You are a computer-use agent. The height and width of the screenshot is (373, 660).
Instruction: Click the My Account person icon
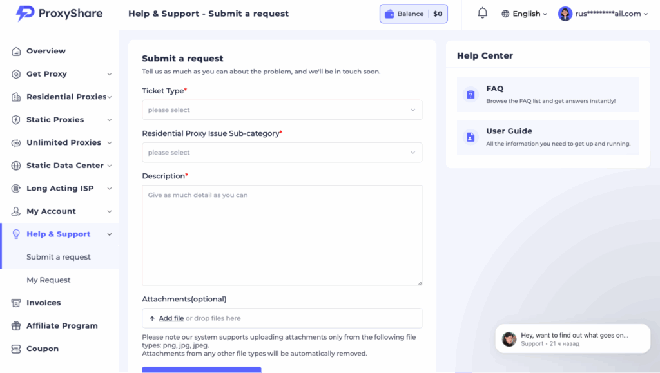[x=16, y=211]
